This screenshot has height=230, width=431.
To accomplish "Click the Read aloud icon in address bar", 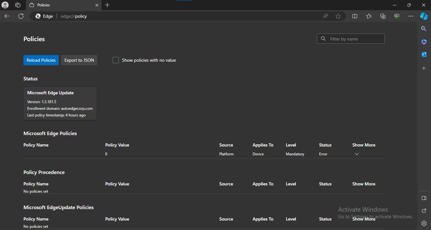I will (325, 16).
